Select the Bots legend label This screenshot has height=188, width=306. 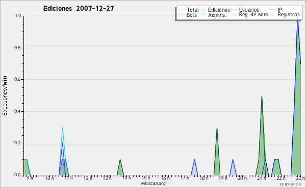(191, 15)
